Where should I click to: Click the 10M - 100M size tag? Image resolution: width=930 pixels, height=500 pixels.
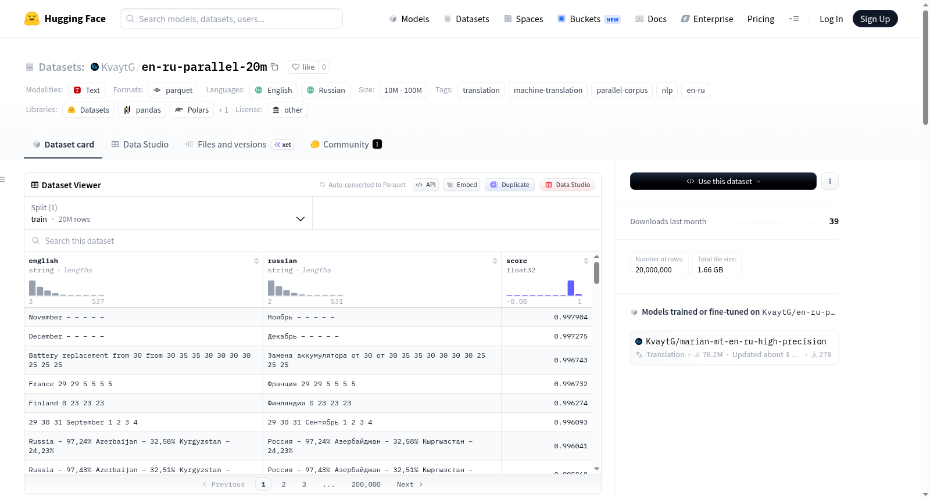pos(403,90)
